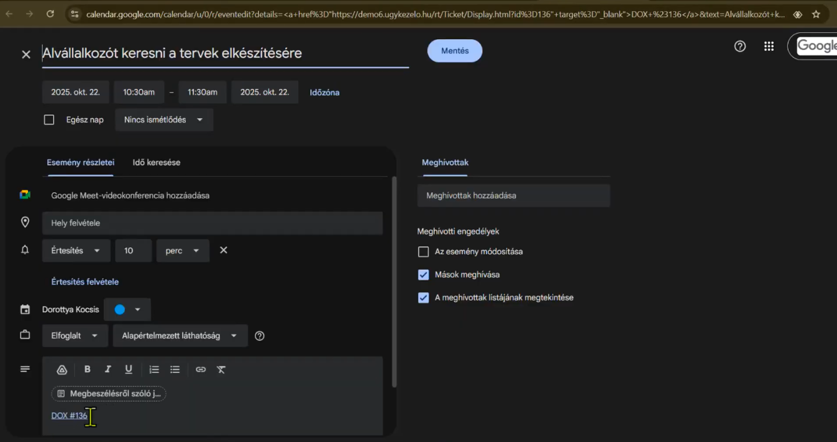The width and height of the screenshot is (837, 442).
Task: Check Az esemény módosítása permission
Action: point(424,252)
